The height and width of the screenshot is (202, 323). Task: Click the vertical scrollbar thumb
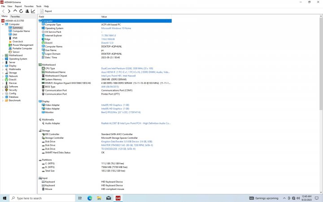tap(321, 64)
